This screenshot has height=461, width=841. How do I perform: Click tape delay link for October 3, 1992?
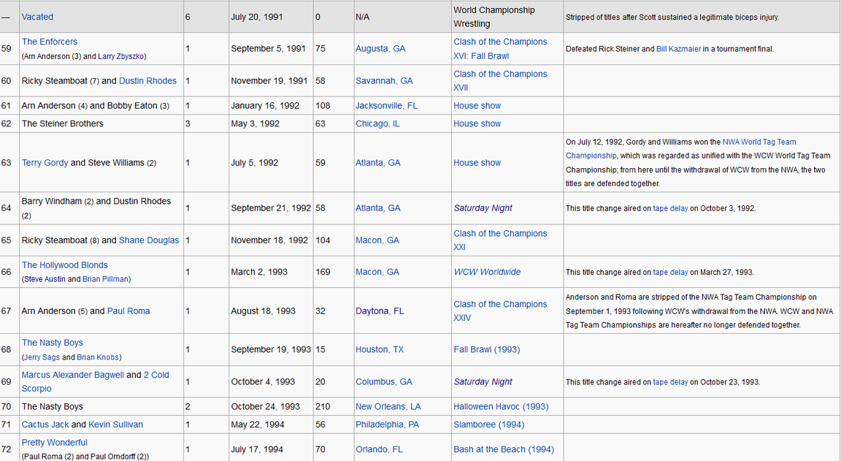tap(670, 208)
